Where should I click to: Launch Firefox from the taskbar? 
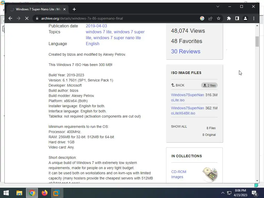point(44,193)
